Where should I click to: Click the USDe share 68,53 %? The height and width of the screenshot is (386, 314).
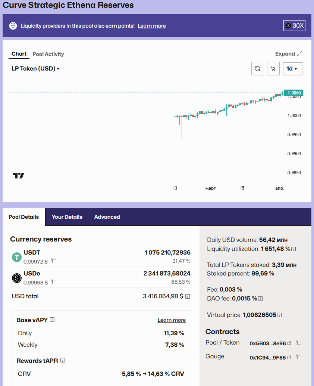pos(181,282)
